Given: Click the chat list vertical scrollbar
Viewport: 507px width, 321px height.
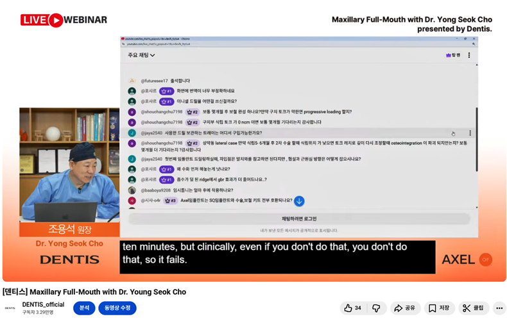Looking at the screenshot, I should 476,138.
